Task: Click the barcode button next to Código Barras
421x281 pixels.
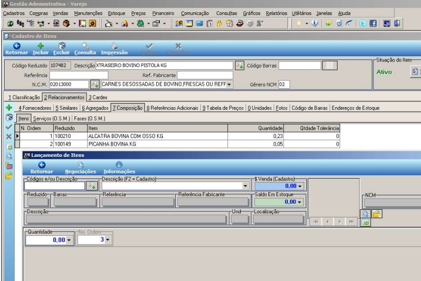Action: (329, 65)
